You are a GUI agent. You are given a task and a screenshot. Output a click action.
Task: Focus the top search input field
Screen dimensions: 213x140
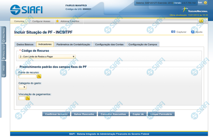coord(177,21)
